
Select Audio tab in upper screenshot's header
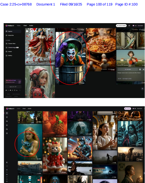click(x=31, y=26)
